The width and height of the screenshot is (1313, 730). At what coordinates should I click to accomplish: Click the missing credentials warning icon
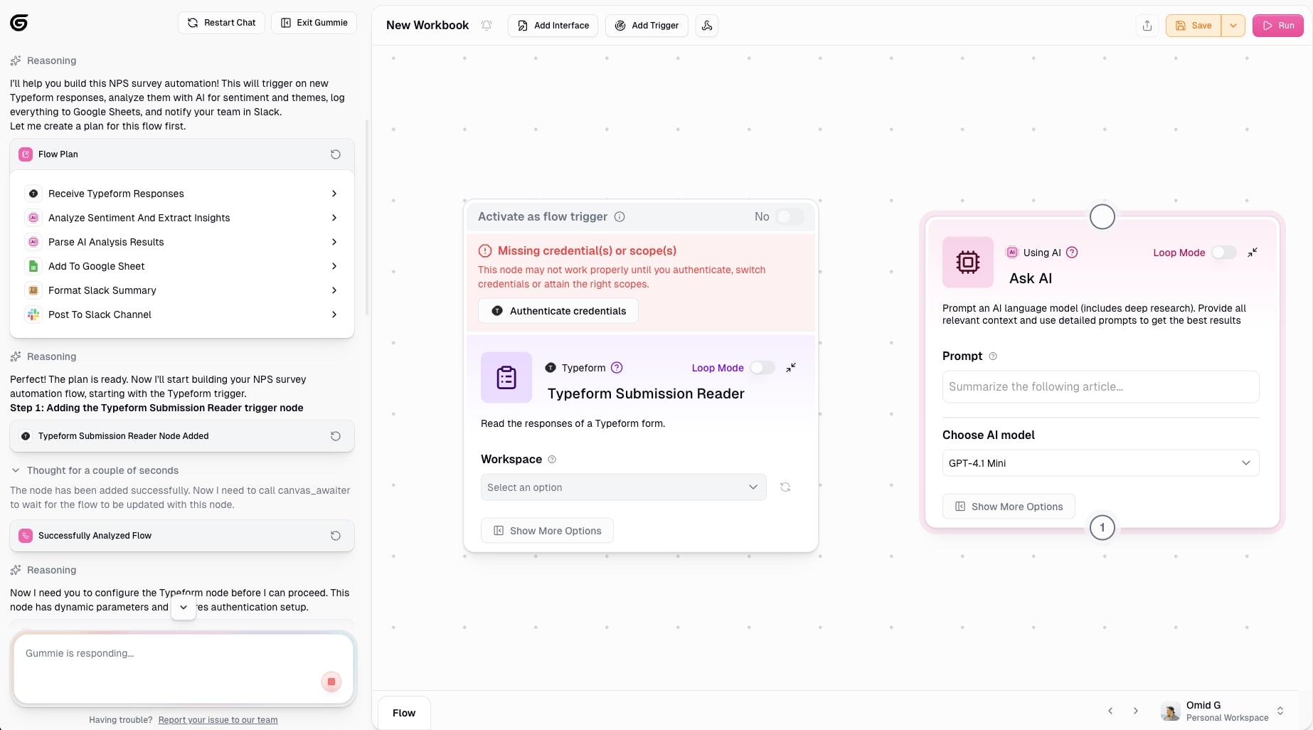point(485,250)
